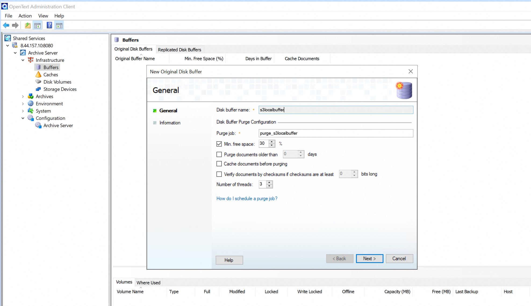Screen dimensions: 531x306
Task: Select the Information step in the wizard sidebar
Action: 170,123
